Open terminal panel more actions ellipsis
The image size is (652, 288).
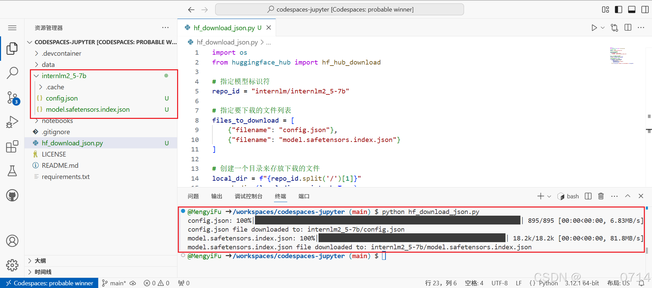[614, 196]
